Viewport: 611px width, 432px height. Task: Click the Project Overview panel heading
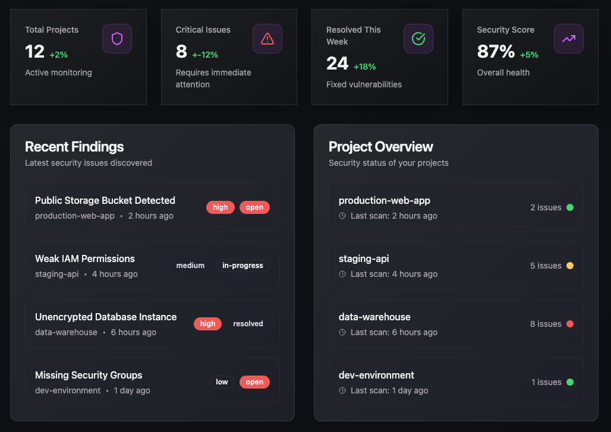(381, 147)
